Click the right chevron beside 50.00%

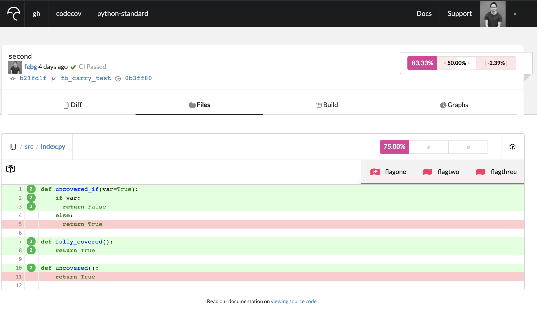[468, 63]
